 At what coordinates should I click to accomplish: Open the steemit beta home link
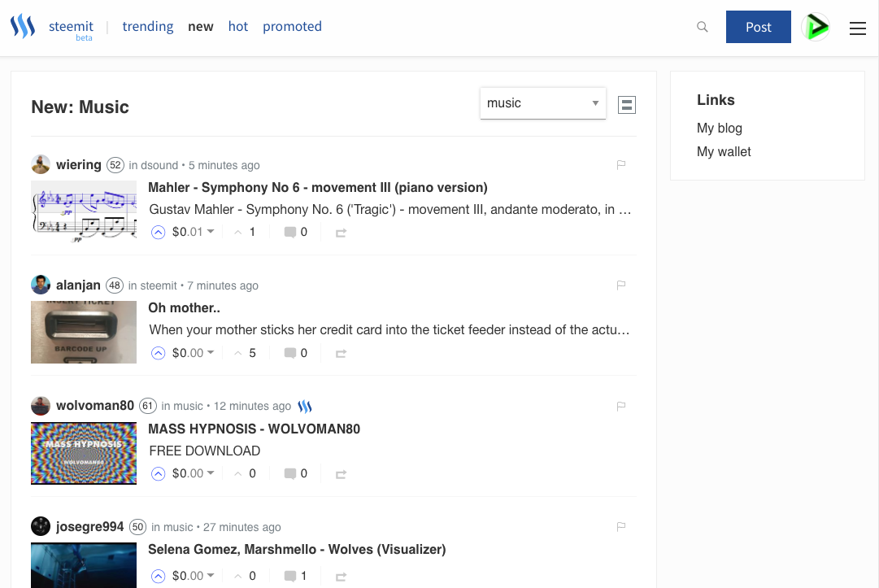pos(72,29)
